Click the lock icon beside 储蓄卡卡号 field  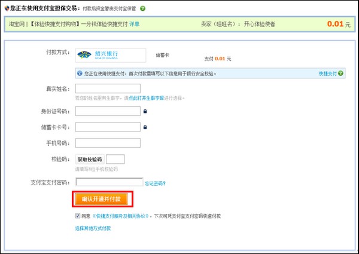145,127
